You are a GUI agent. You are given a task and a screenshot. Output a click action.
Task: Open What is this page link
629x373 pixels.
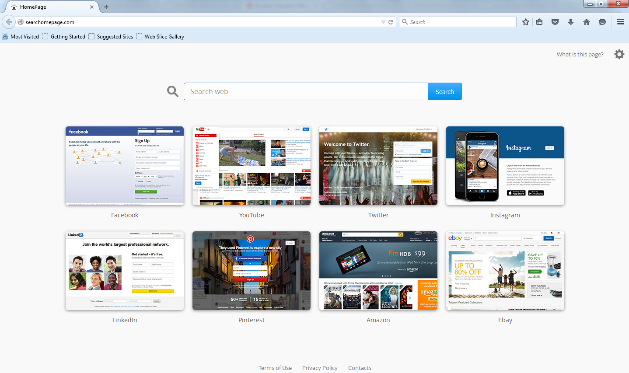[580, 54]
